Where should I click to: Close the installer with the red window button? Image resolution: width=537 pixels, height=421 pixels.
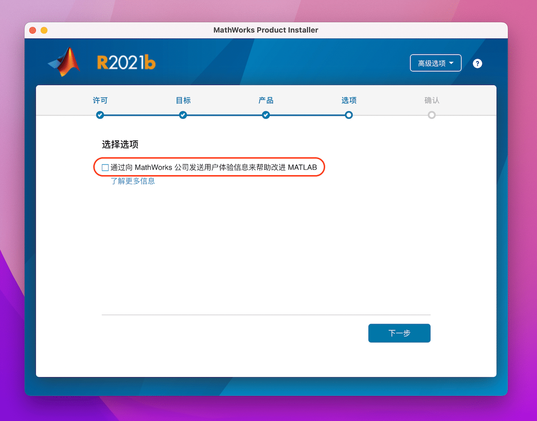[x=32, y=30]
